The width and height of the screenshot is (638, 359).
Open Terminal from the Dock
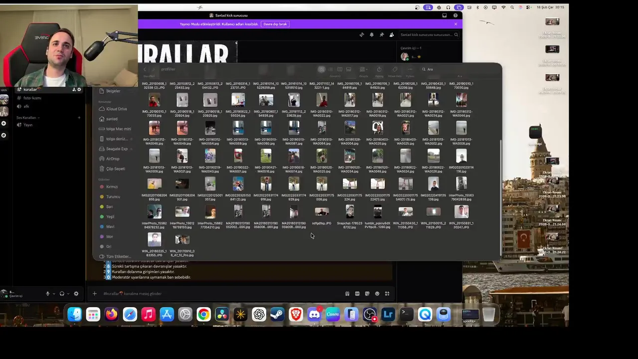[407, 314]
